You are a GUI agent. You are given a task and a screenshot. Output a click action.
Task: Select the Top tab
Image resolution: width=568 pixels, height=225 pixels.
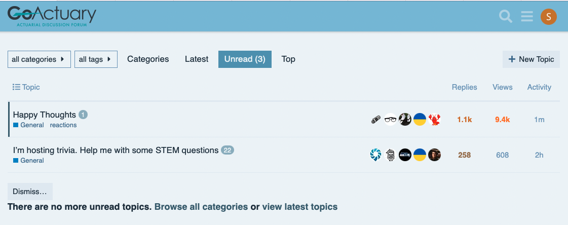coord(288,59)
